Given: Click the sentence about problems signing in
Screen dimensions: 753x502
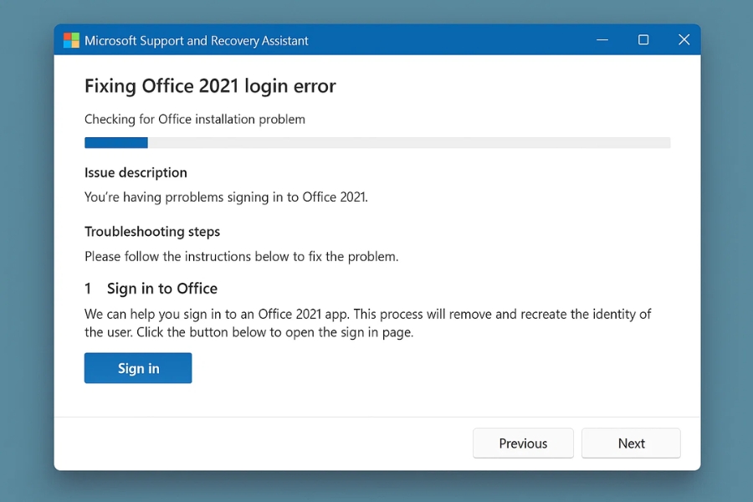Looking at the screenshot, I should [x=226, y=197].
